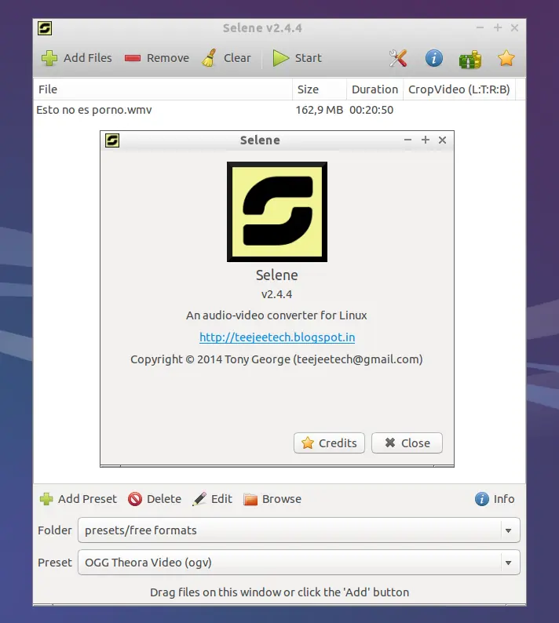Sort list by Duration column header
This screenshot has width=559, height=623.
[x=374, y=89]
